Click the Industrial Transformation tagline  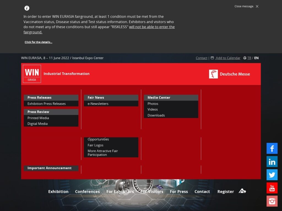[67, 74]
